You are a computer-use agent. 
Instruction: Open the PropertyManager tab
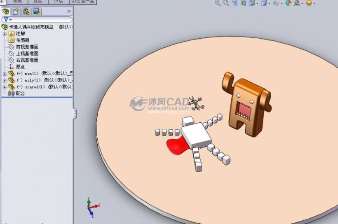(x=16, y=12)
